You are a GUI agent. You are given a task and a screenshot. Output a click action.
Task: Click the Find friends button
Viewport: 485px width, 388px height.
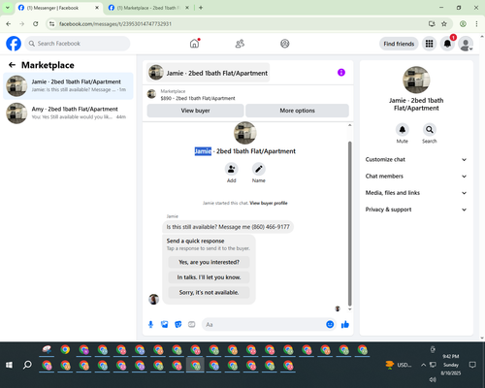pos(399,44)
